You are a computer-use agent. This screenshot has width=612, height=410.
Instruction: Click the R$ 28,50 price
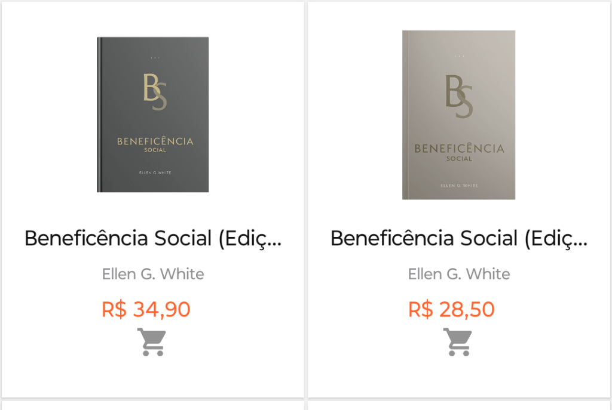[451, 309]
